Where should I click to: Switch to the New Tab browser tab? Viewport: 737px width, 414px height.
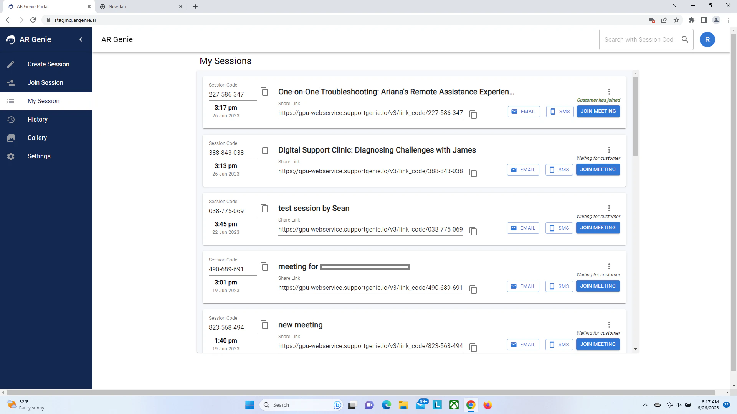pos(138,7)
